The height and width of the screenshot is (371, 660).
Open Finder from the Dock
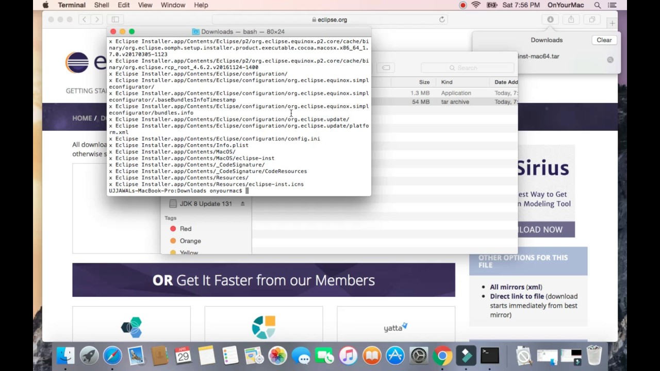tap(65, 356)
